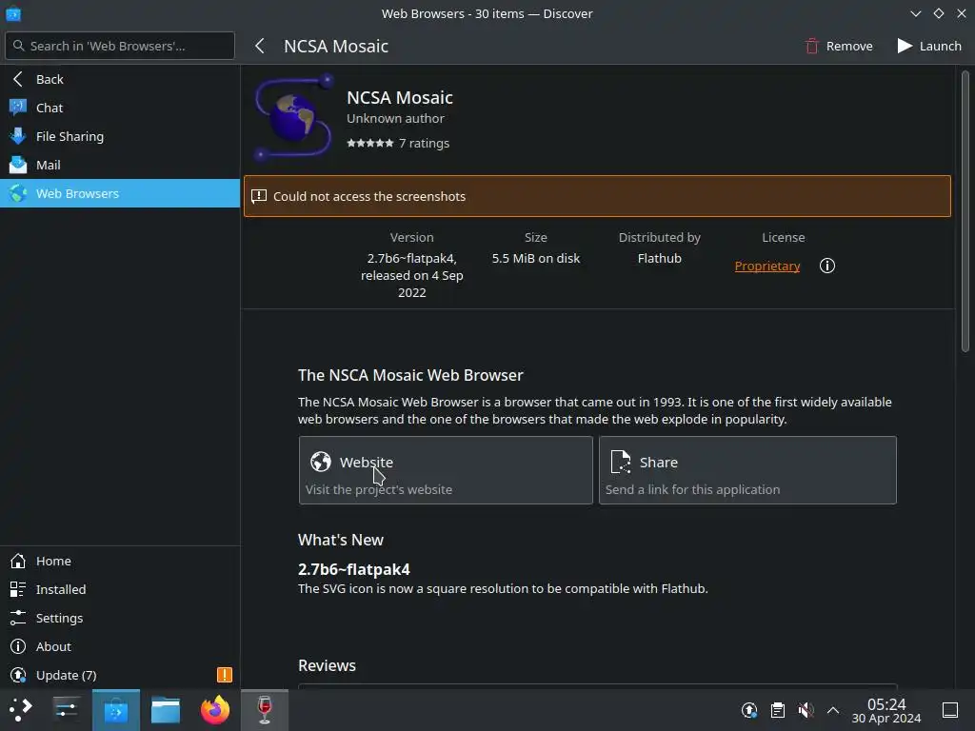Click 'Unknown author' text
975x731 pixels.
[395, 118]
